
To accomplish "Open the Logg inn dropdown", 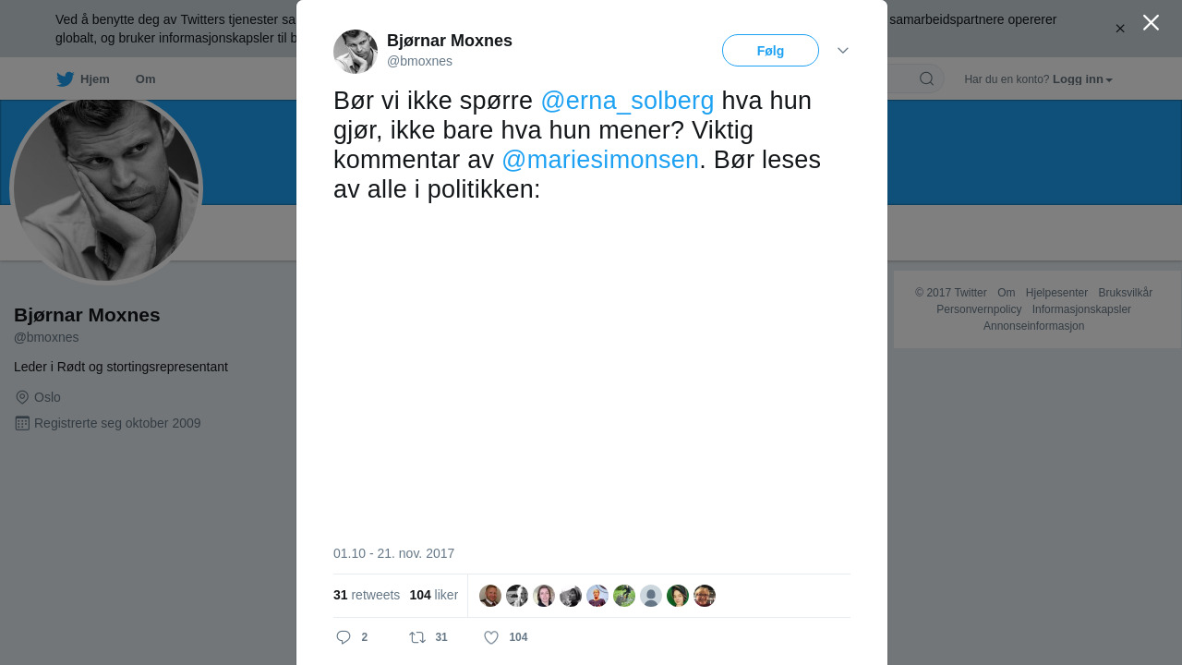I will tap(1082, 79).
